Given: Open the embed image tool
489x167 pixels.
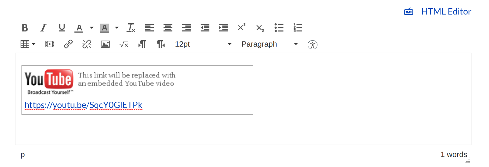Looking at the screenshot, I should pyautogui.click(x=105, y=44).
